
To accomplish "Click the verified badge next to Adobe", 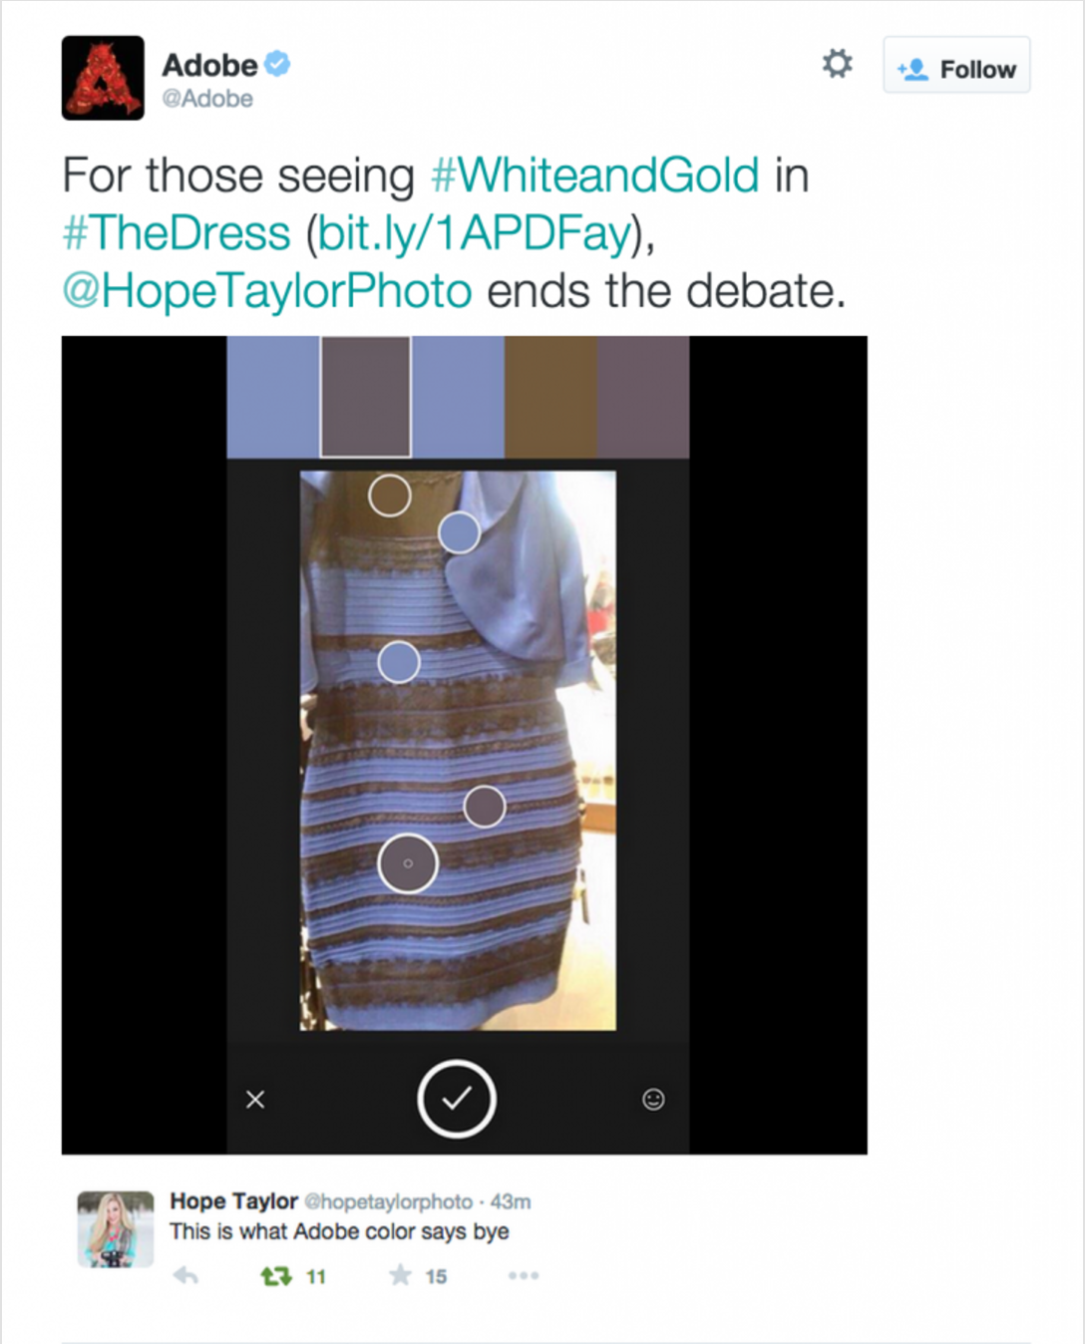I will coord(277,64).
